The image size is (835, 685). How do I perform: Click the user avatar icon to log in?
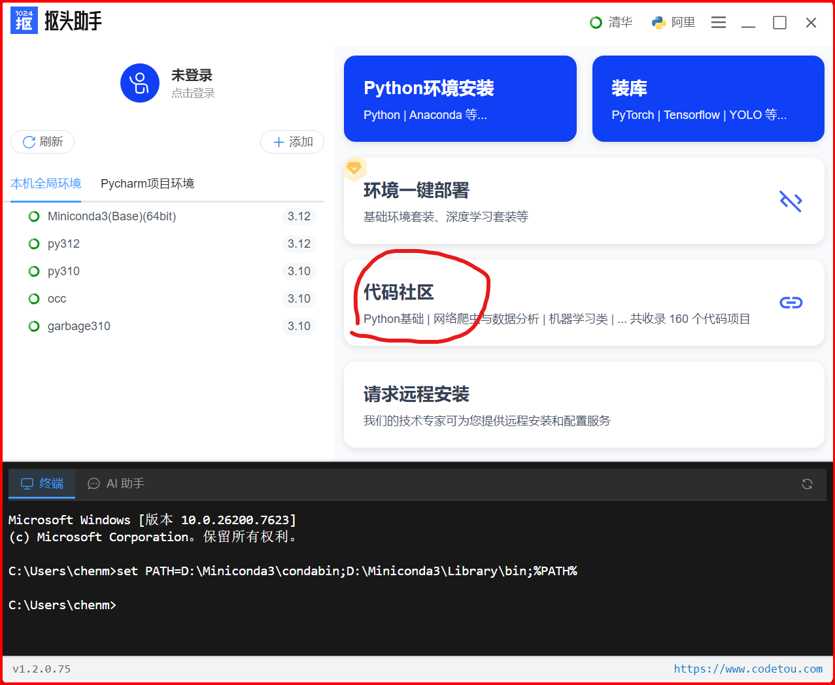coord(140,83)
